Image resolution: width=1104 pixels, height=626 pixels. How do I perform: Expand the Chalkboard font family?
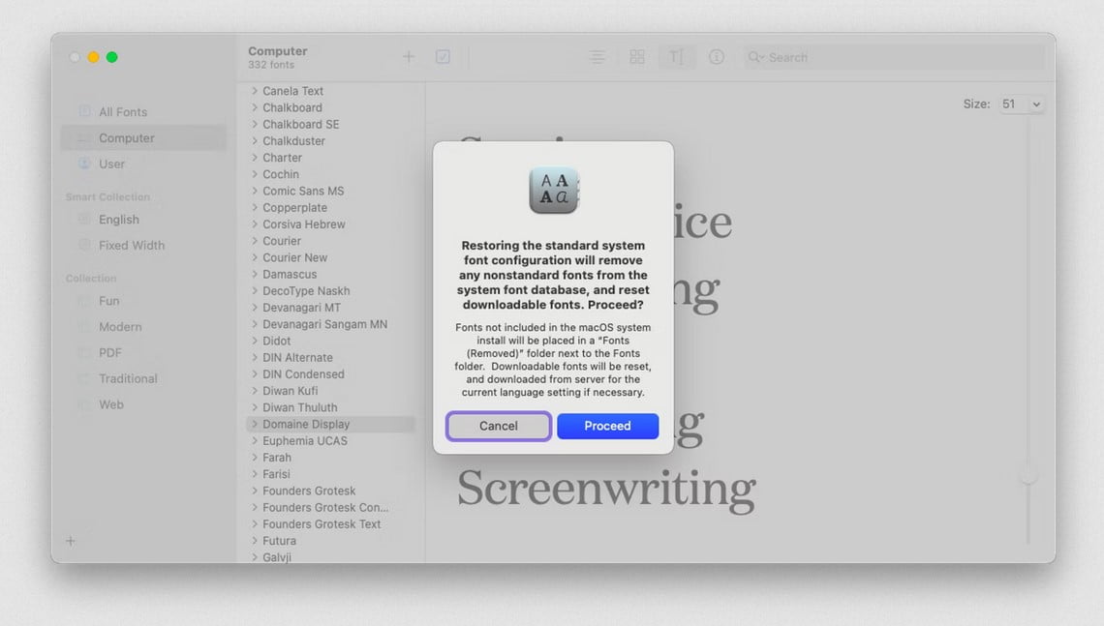click(x=254, y=107)
